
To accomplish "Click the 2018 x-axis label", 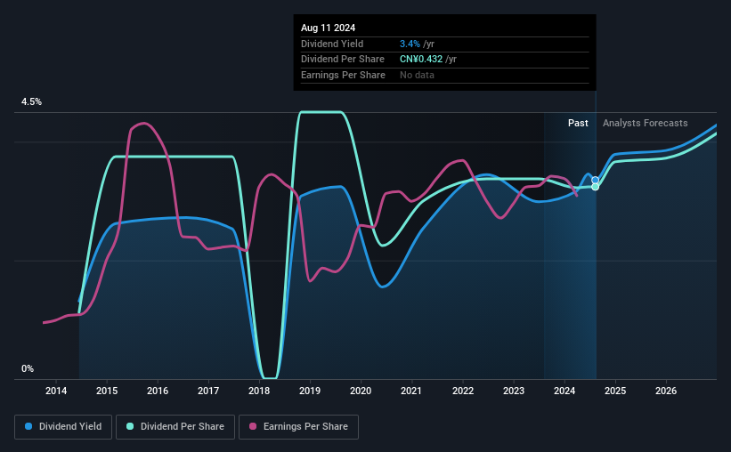I will coord(259,391).
